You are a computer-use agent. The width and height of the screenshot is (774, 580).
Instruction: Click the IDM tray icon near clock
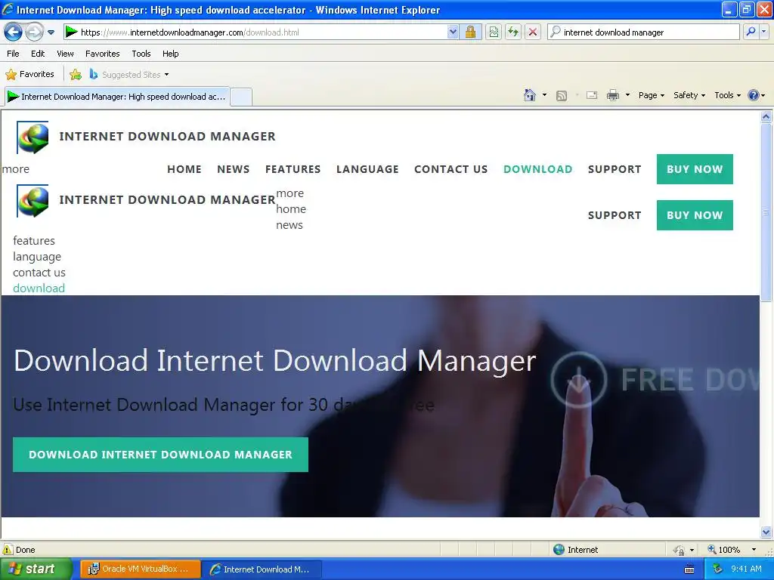coord(718,569)
